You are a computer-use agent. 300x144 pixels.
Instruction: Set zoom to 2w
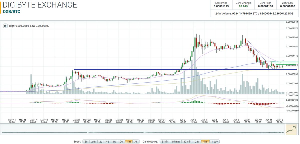[121, 141]
